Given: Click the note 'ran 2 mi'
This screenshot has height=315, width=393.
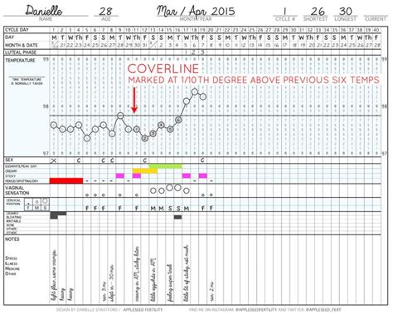Looking at the screenshot, I should click(211, 291).
